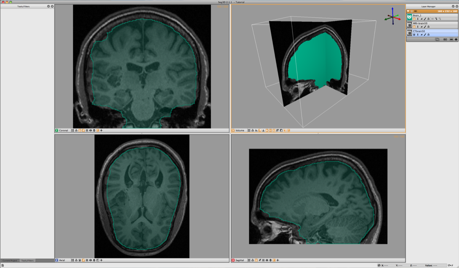Image resolution: width=459 pixels, height=268 pixels.
Task: Click ISO show-isosurface icon on Brain_1 row
Action: click(432, 19)
